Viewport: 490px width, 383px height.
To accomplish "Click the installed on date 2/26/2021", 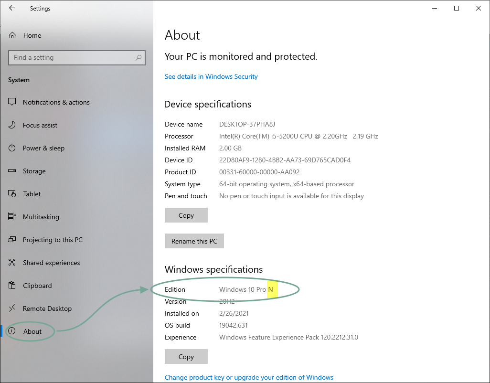I will point(234,313).
